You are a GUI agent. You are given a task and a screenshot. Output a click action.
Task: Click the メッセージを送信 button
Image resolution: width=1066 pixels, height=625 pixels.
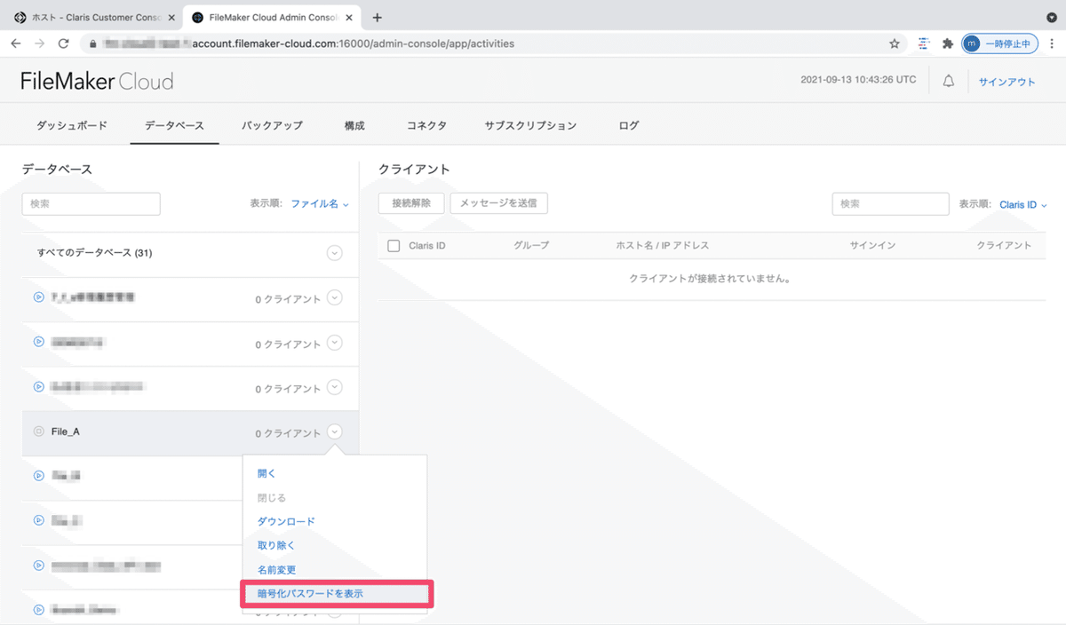[x=498, y=202]
